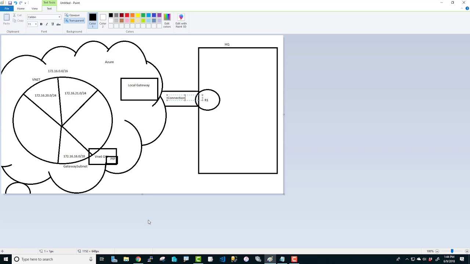This screenshot has height=264, width=470.
Task: Open the Windows Start menu
Action: 6,259
